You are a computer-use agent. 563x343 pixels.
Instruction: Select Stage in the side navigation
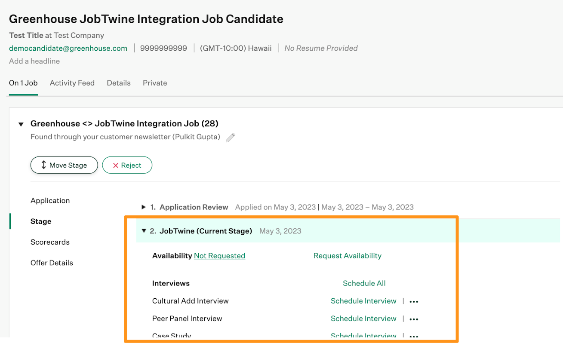click(41, 221)
